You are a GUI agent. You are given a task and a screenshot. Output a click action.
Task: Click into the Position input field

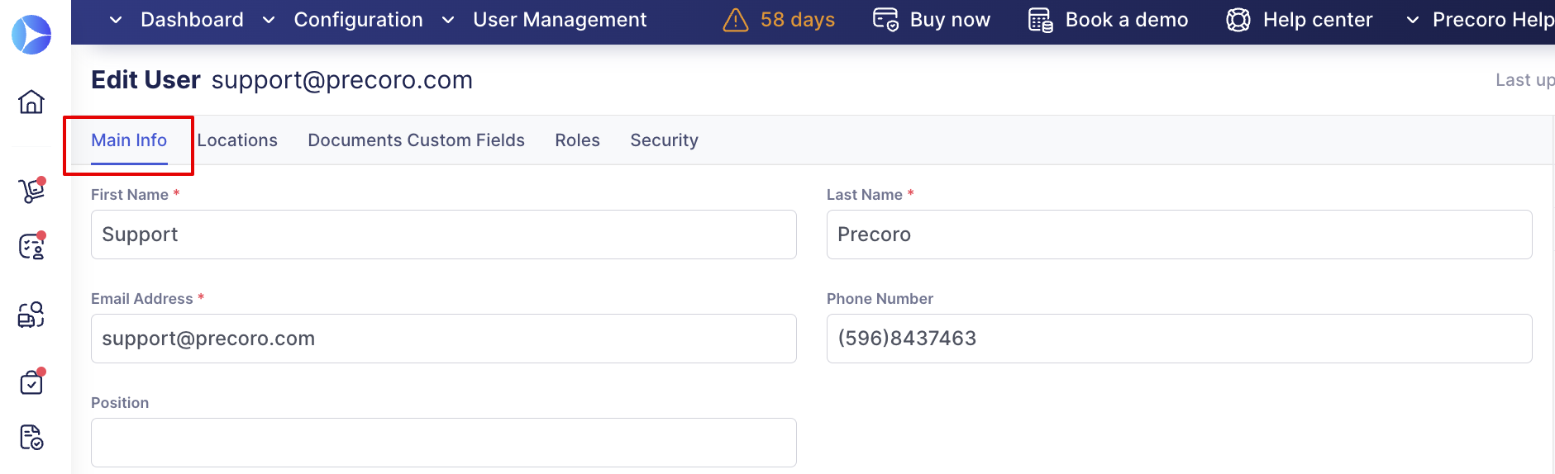point(443,443)
